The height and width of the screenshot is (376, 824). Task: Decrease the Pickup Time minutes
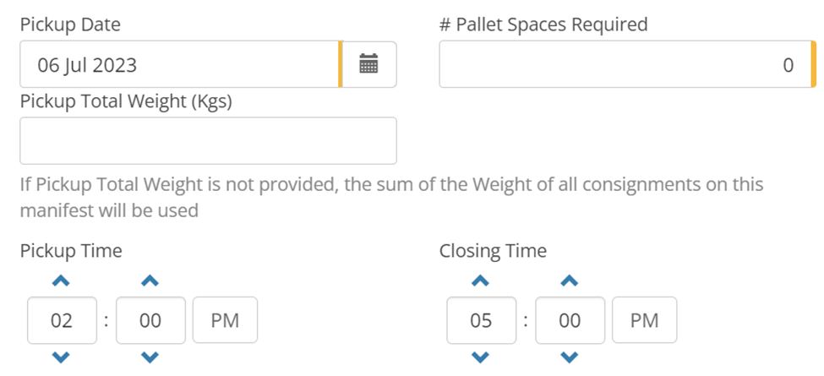coord(150,357)
